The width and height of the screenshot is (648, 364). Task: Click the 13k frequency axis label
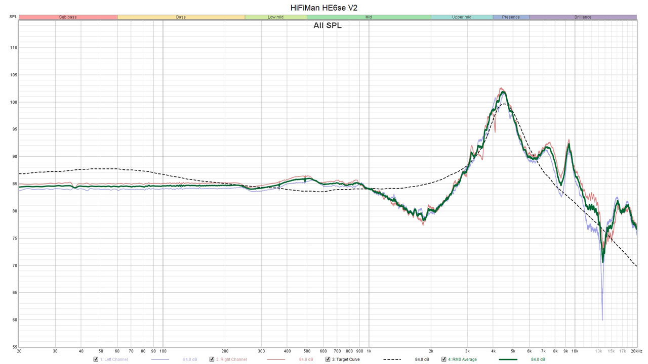598,351
